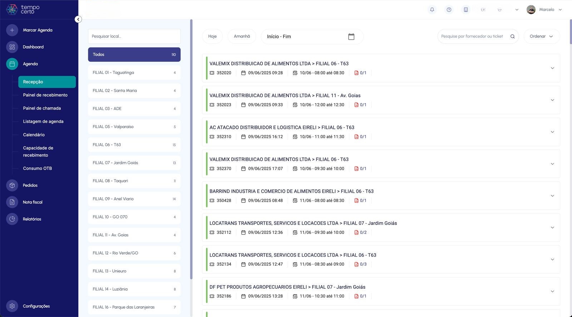Select FILIAL 12 - Rio Verde/GO

(x=134, y=253)
